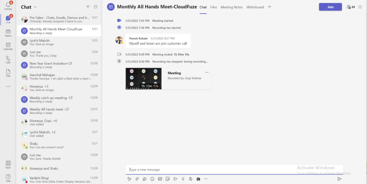Click the Join meeting button
This screenshot has width=367, height=184.
(x=330, y=7)
